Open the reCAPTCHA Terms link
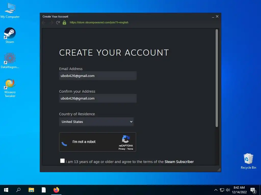The image size is (261, 195). 130,149
